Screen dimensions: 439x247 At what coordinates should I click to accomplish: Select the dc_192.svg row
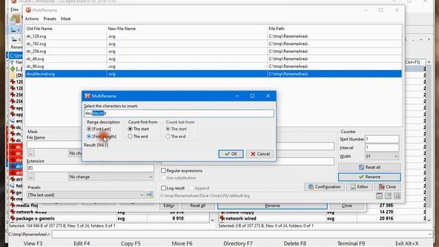pyautogui.click(x=213, y=44)
